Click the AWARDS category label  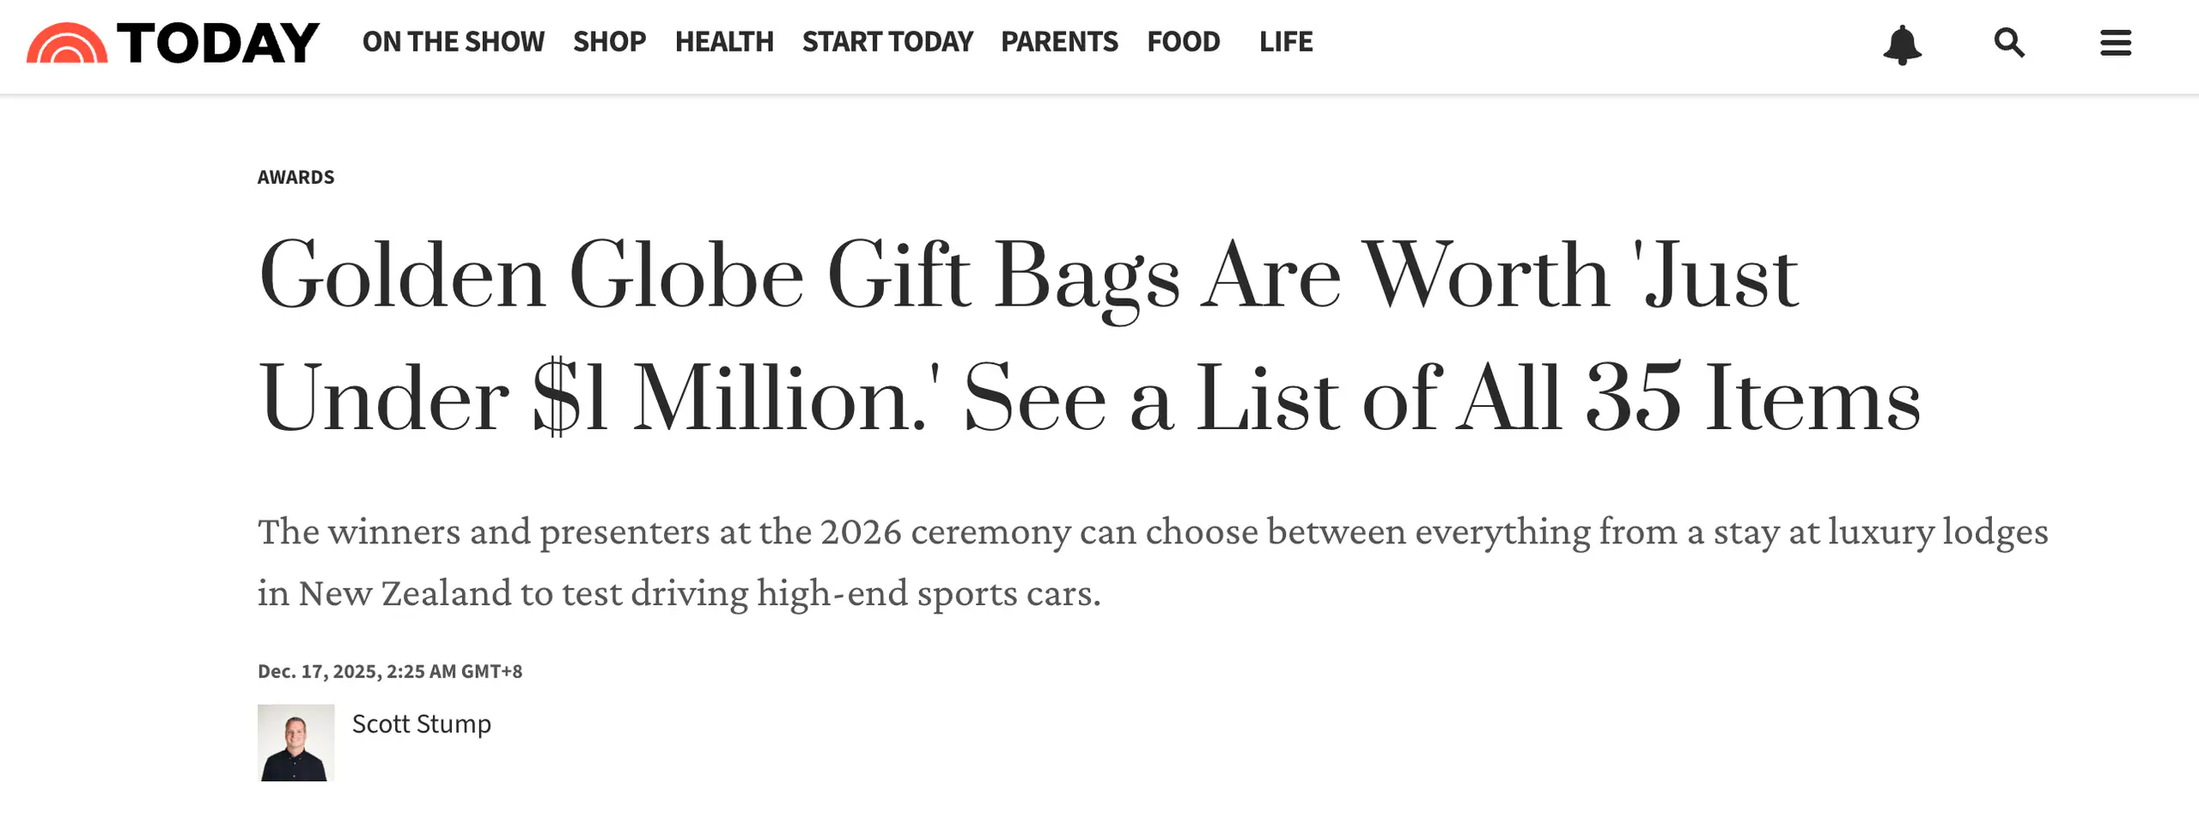tap(295, 177)
